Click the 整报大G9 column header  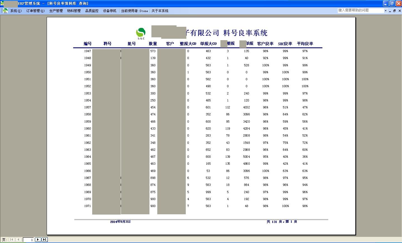point(188,43)
